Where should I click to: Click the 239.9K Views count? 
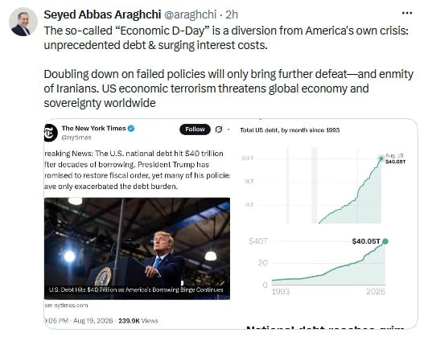tap(138, 321)
